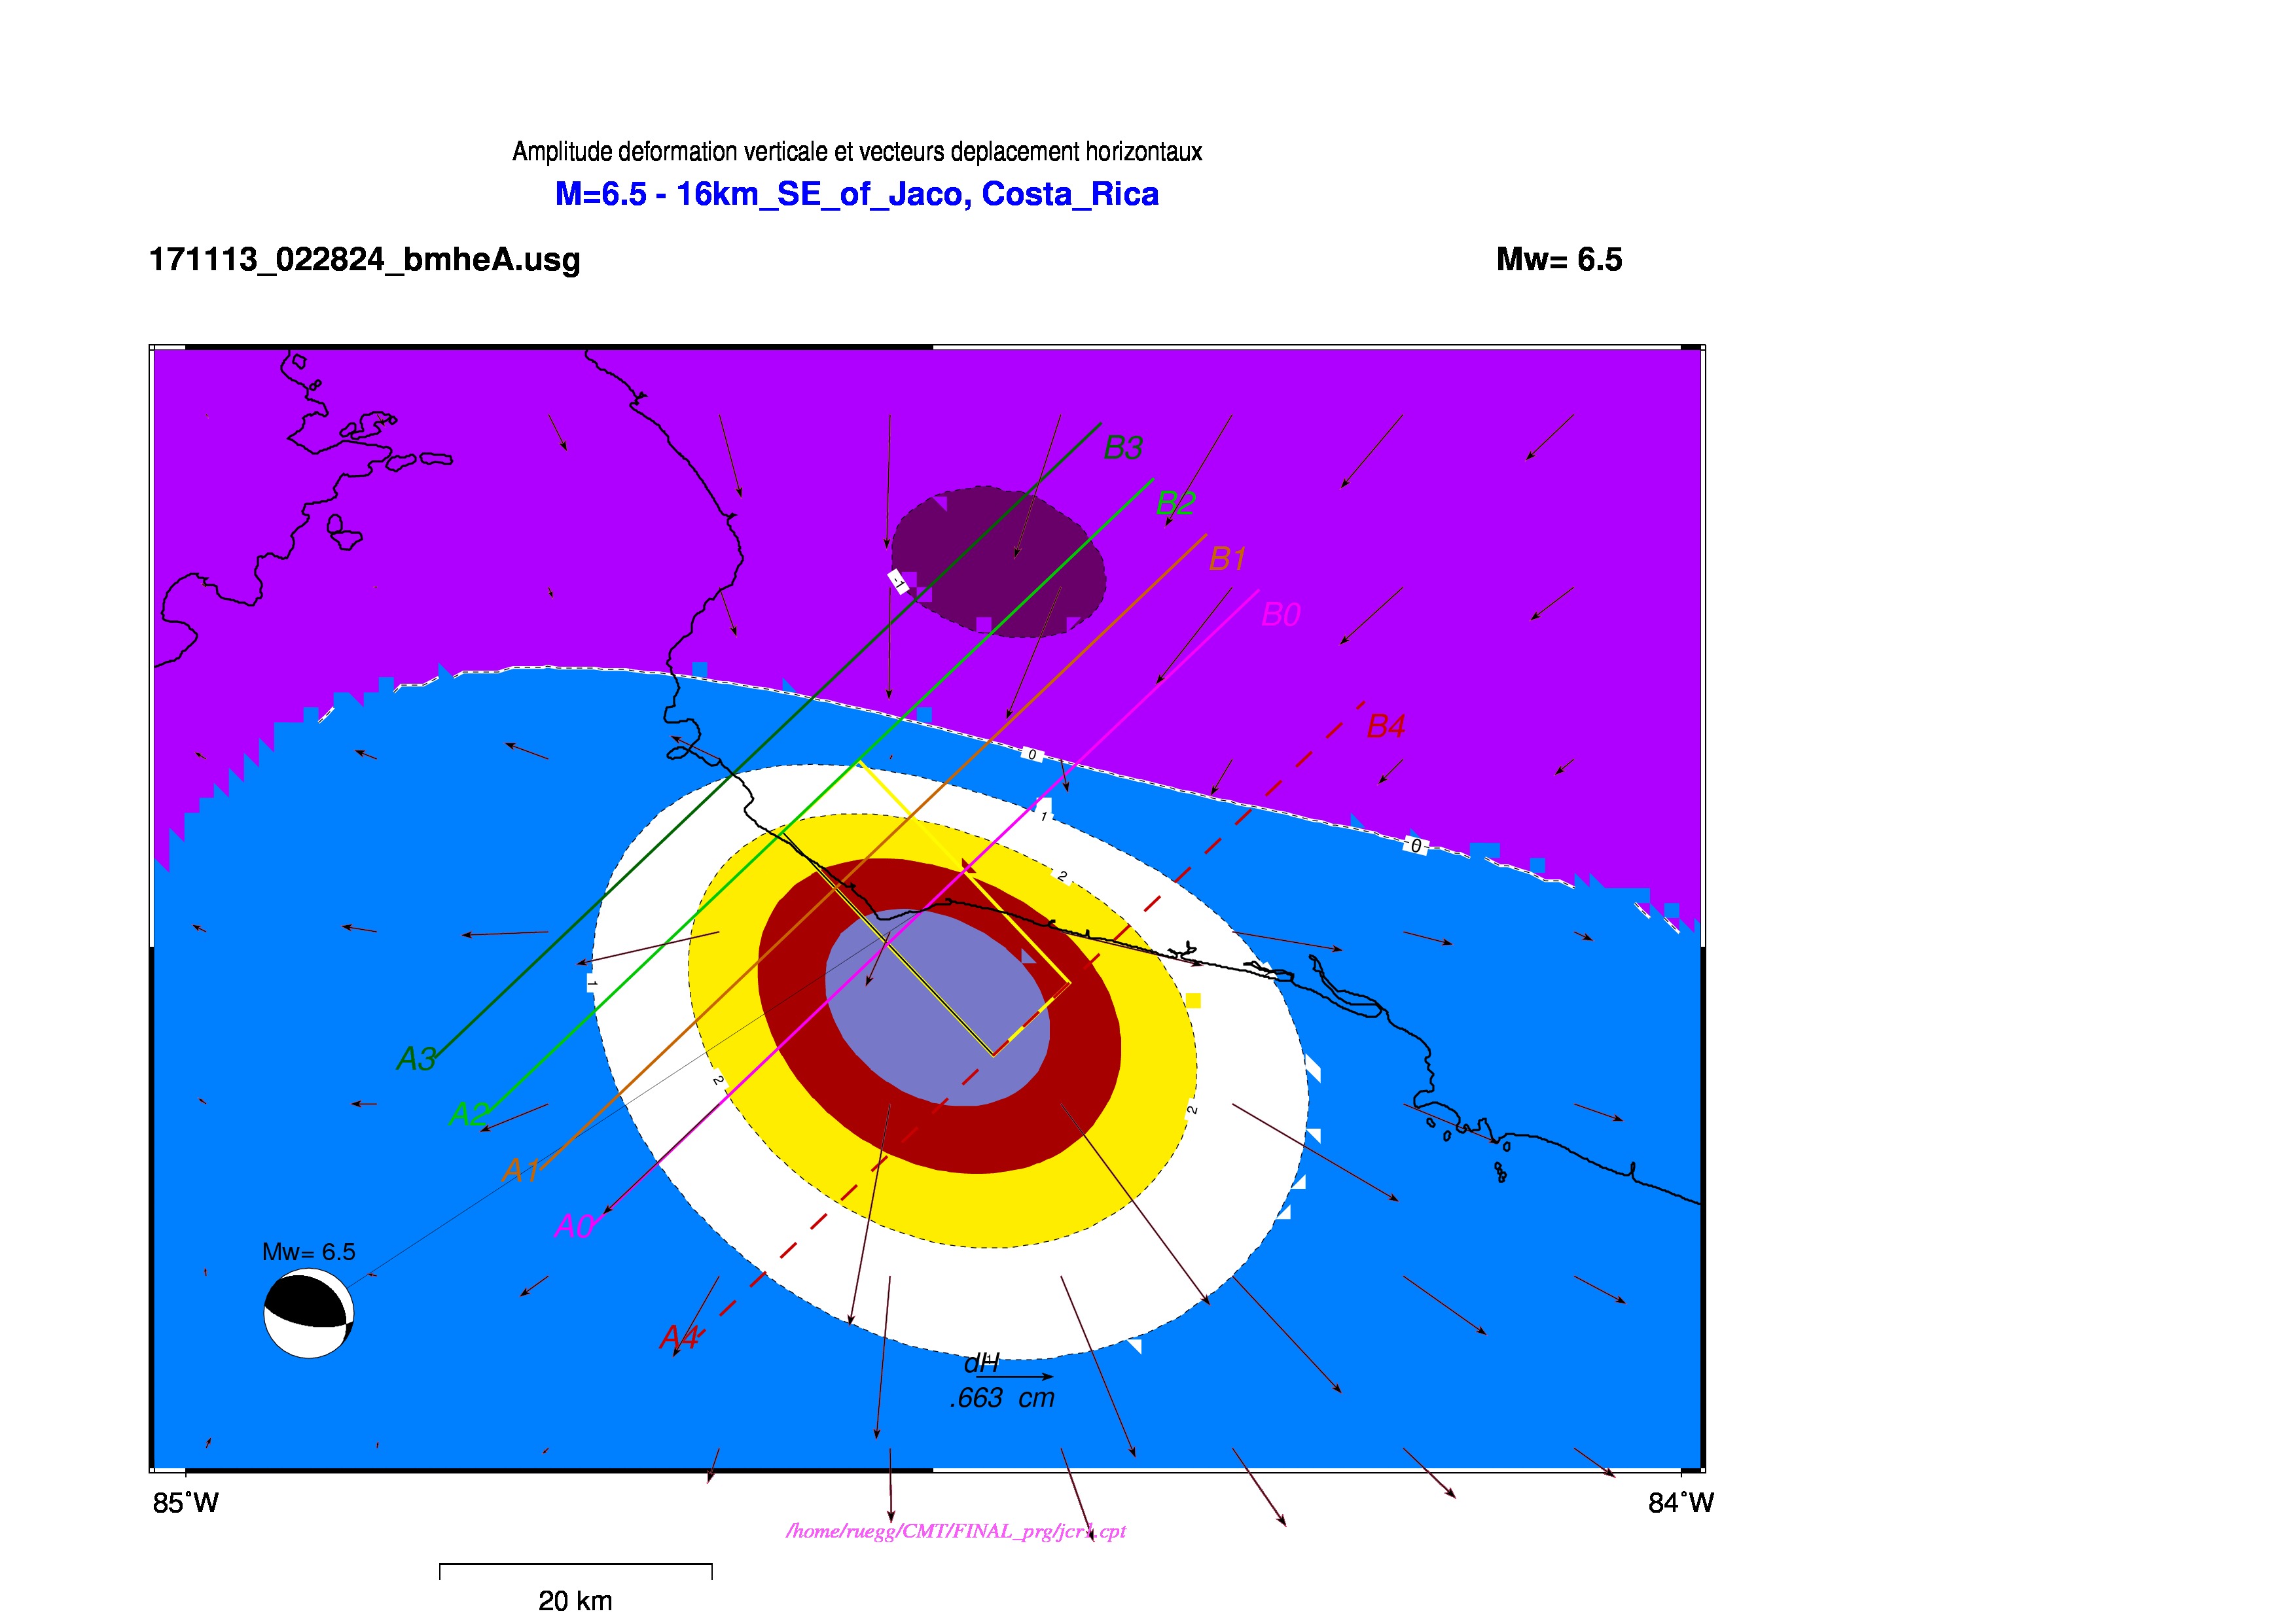
Task: Click the 'Mw= 6.5' label at top right
Action: (x=1559, y=260)
